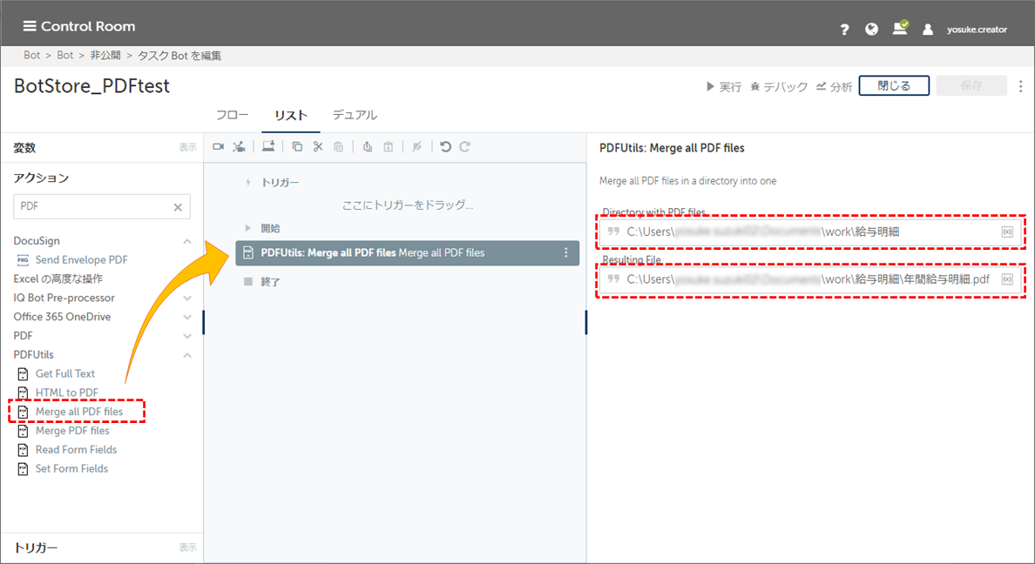Select HTML to PDF action
1035x564 pixels.
pos(67,393)
